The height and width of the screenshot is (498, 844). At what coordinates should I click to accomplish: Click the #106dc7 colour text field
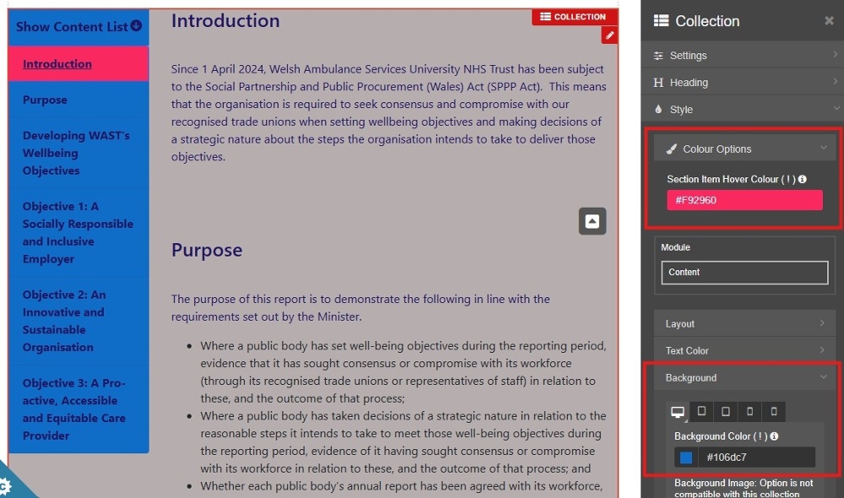756,457
